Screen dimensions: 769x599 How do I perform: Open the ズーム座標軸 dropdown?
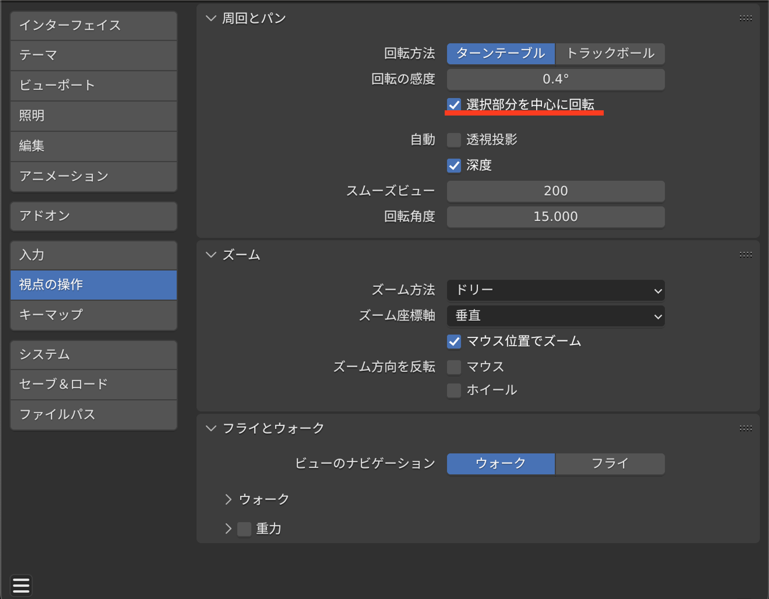coord(556,316)
